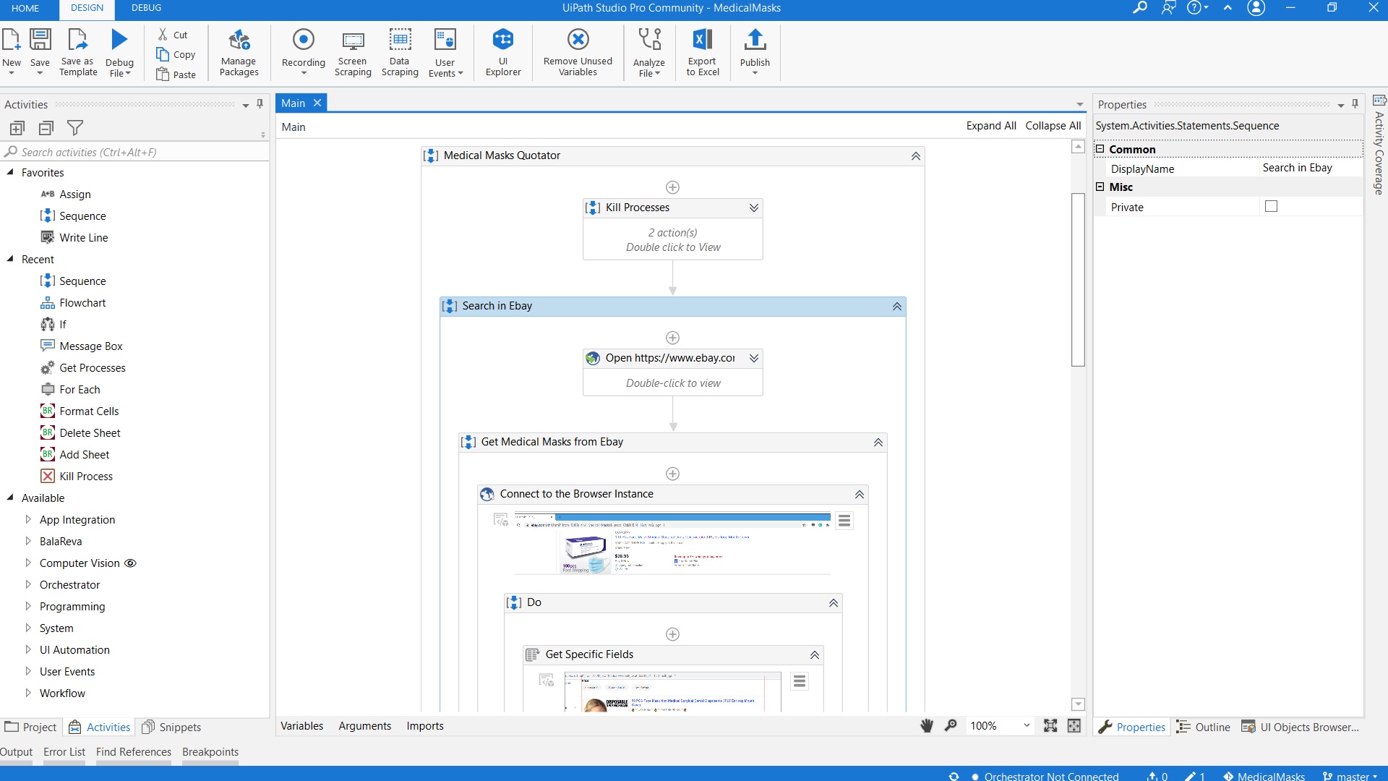Start the Recording tool
The image size is (1388, 781).
pos(304,52)
